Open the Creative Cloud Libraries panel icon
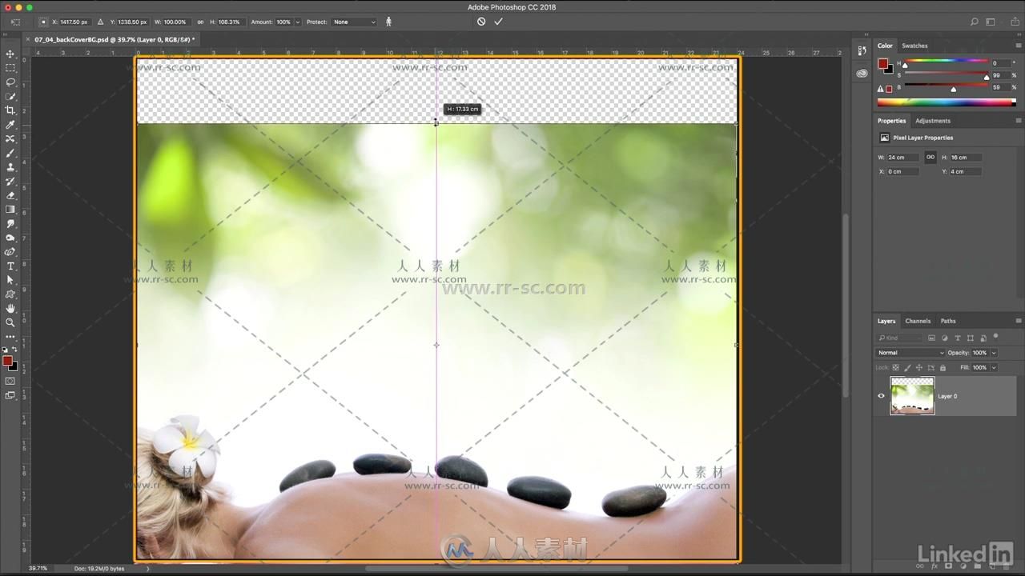This screenshot has height=576, width=1025. click(x=862, y=73)
